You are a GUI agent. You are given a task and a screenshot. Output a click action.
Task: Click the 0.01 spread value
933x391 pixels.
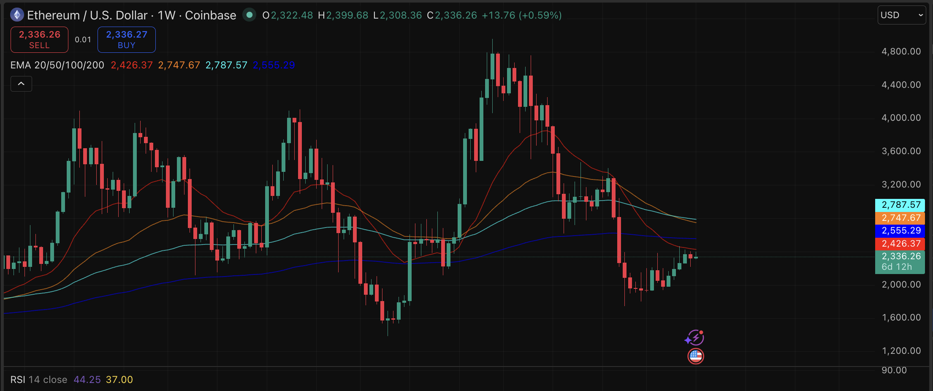click(83, 40)
